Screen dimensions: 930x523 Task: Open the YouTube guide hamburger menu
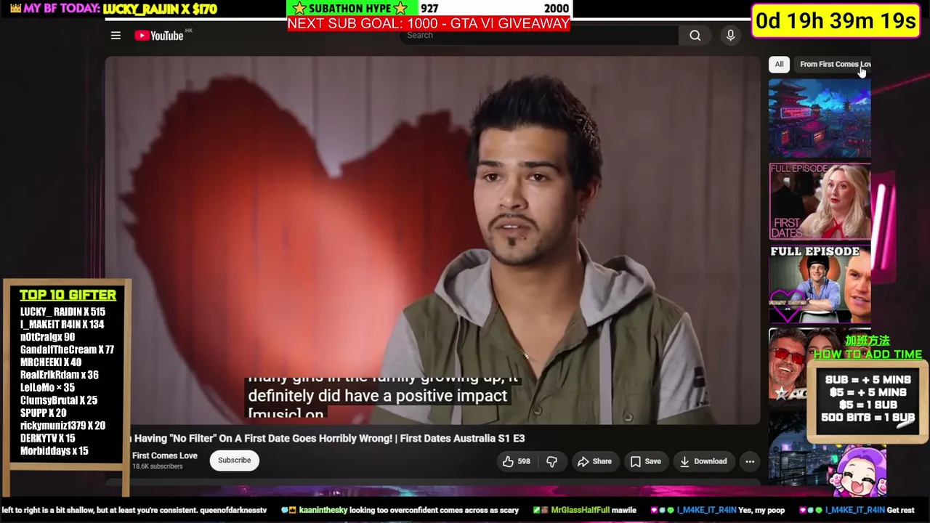pyautogui.click(x=116, y=36)
